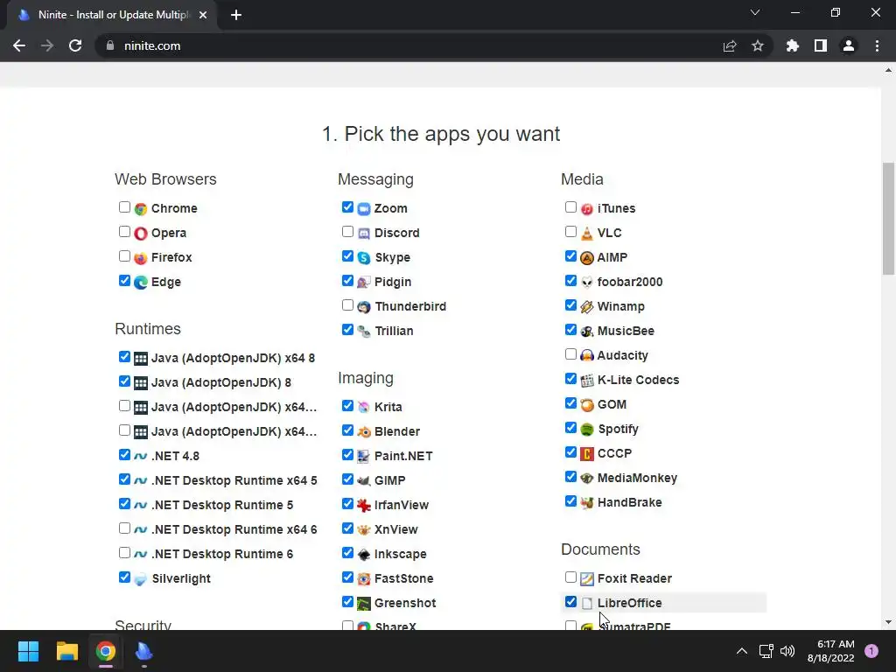Open a new browser tab
Screen dimensions: 896x672
[236, 15]
